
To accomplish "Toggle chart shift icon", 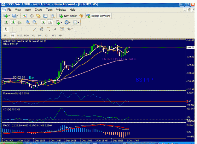I will click(x=50, y=23).
